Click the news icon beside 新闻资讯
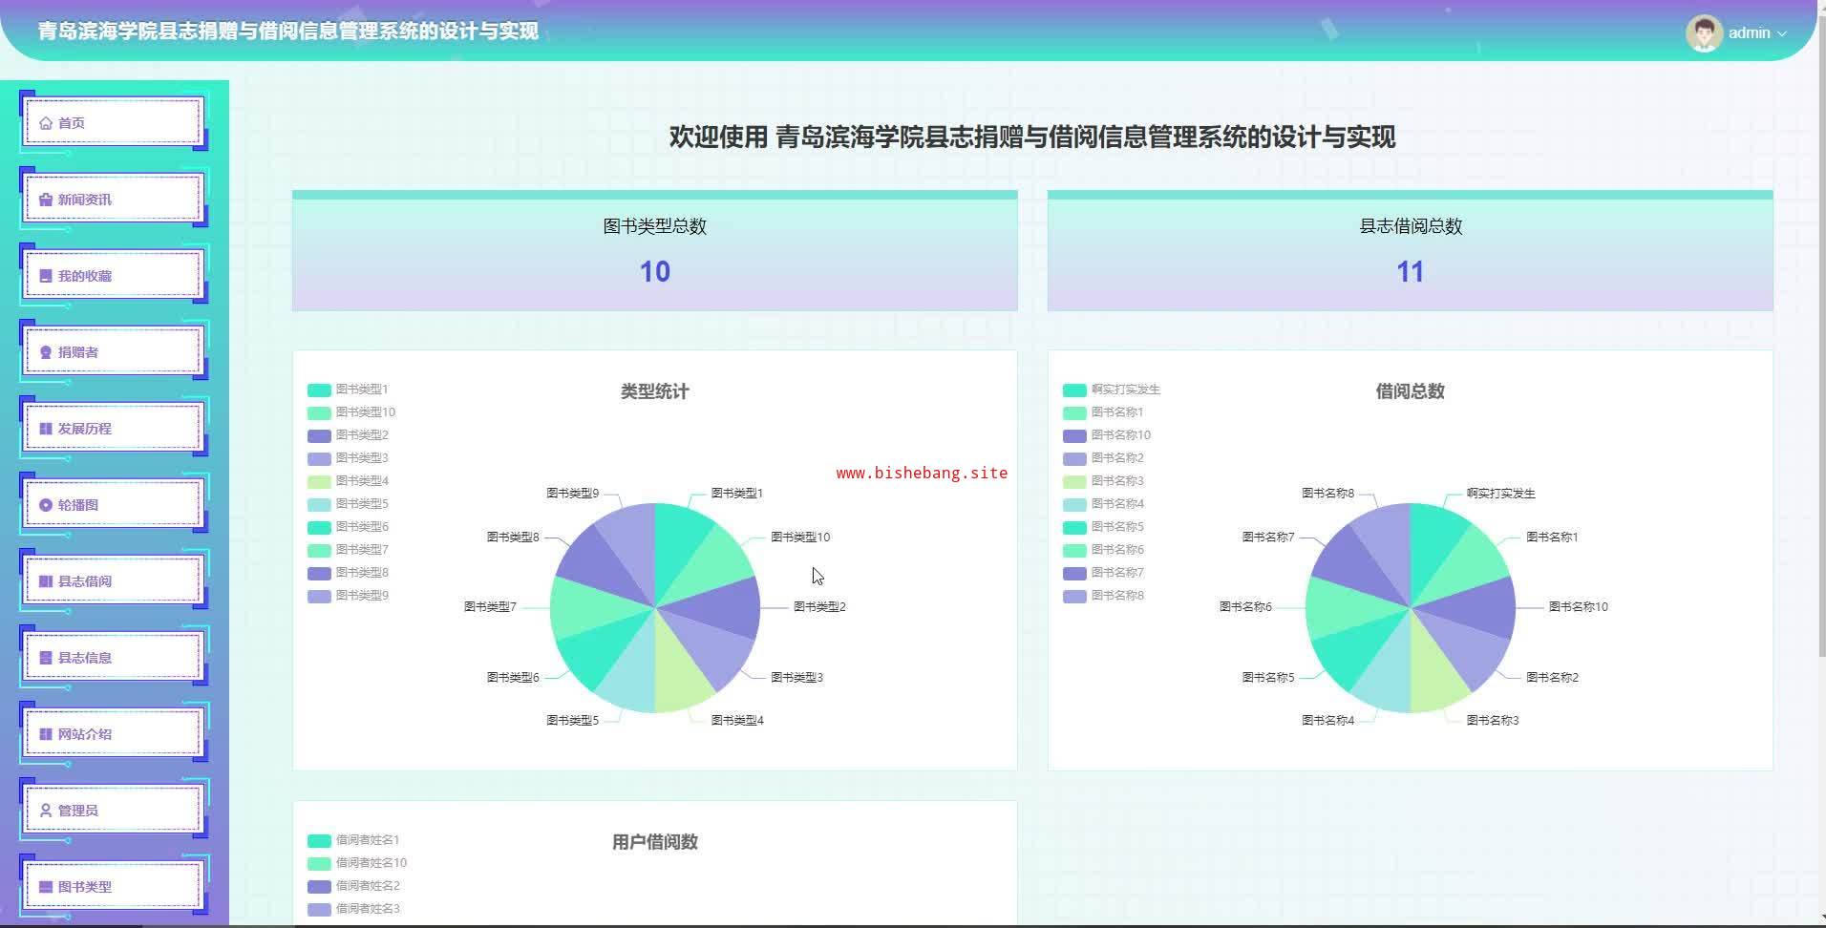 tap(46, 200)
